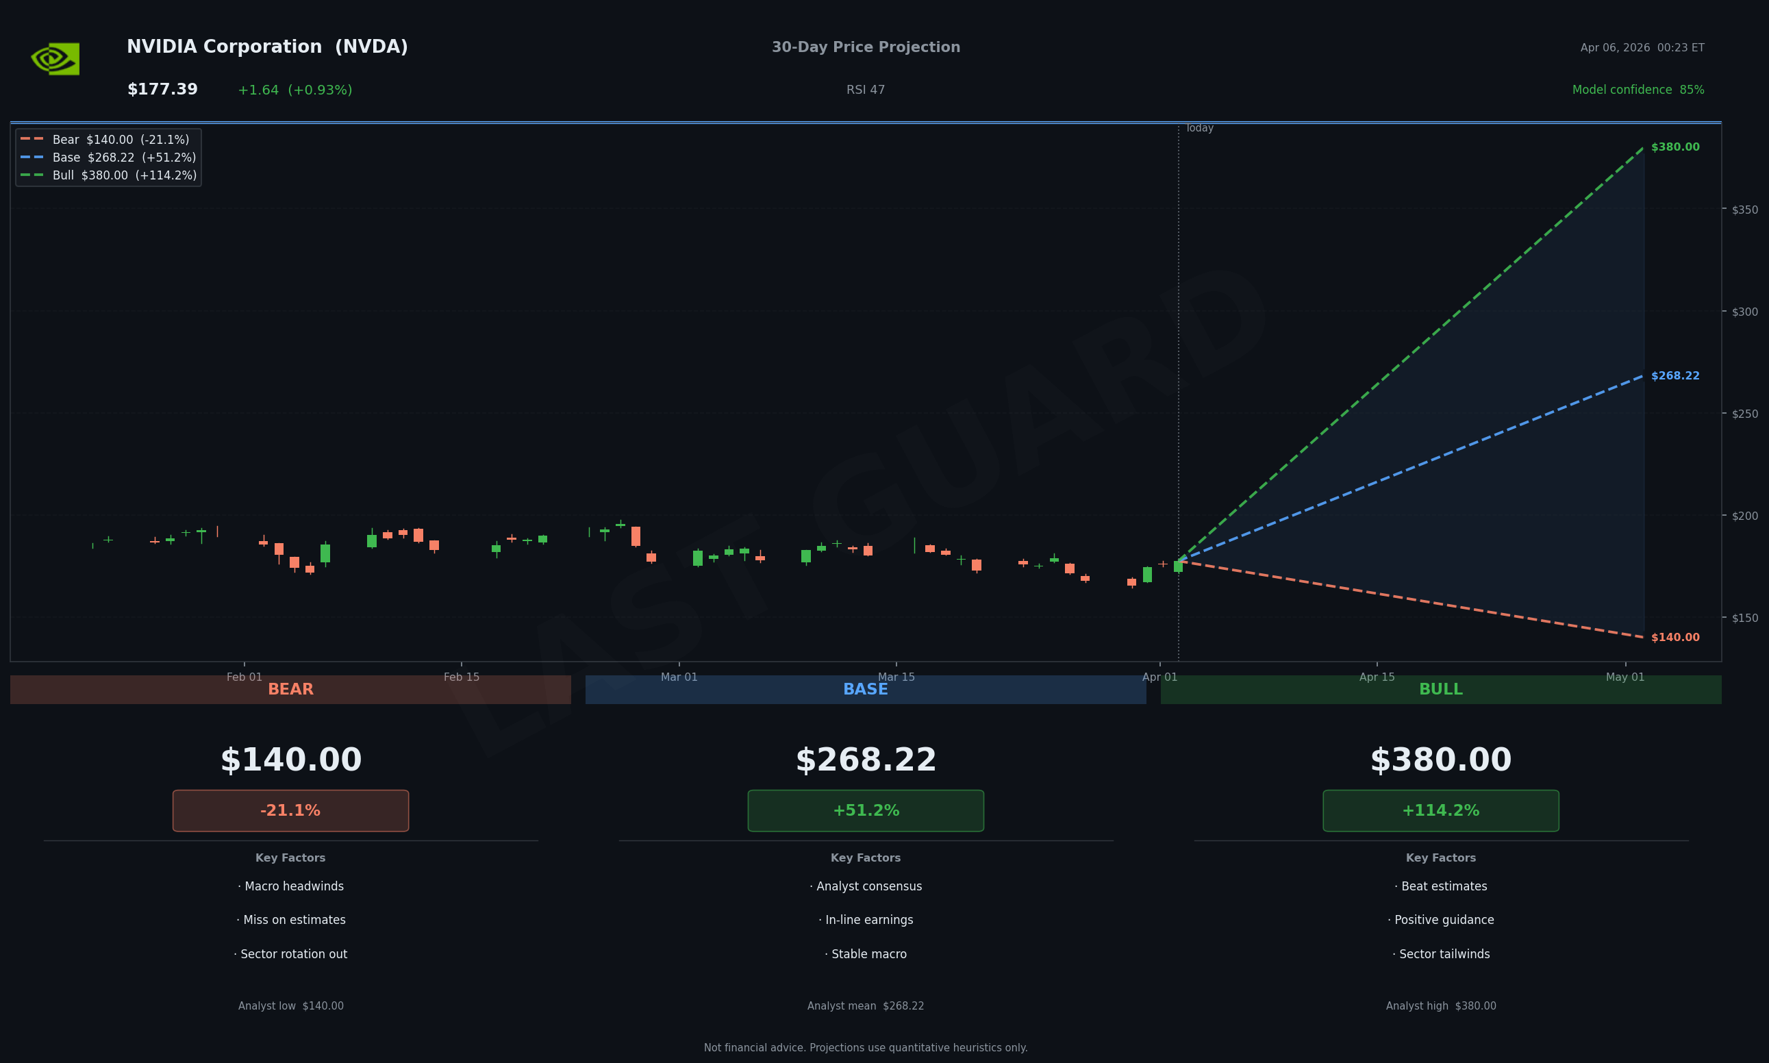Click the +51.2% base change badge
The width and height of the screenshot is (1769, 1063).
pyautogui.click(x=865, y=811)
